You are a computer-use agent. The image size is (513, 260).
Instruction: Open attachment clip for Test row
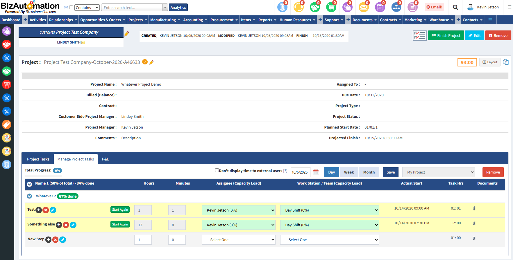pos(474,208)
